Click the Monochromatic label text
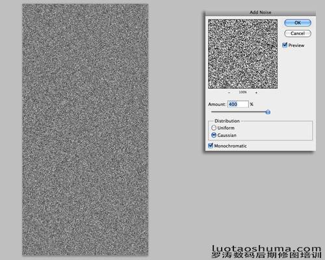The width and height of the screenshot is (325, 260). tap(231, 146)
